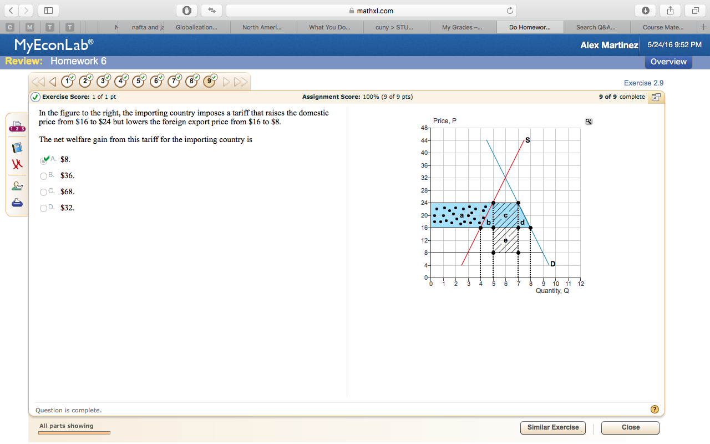This screenshot has height=444, width=710.
Task: Open Safari downloads button
Action: pyautogui.click(x=646, y=11)
